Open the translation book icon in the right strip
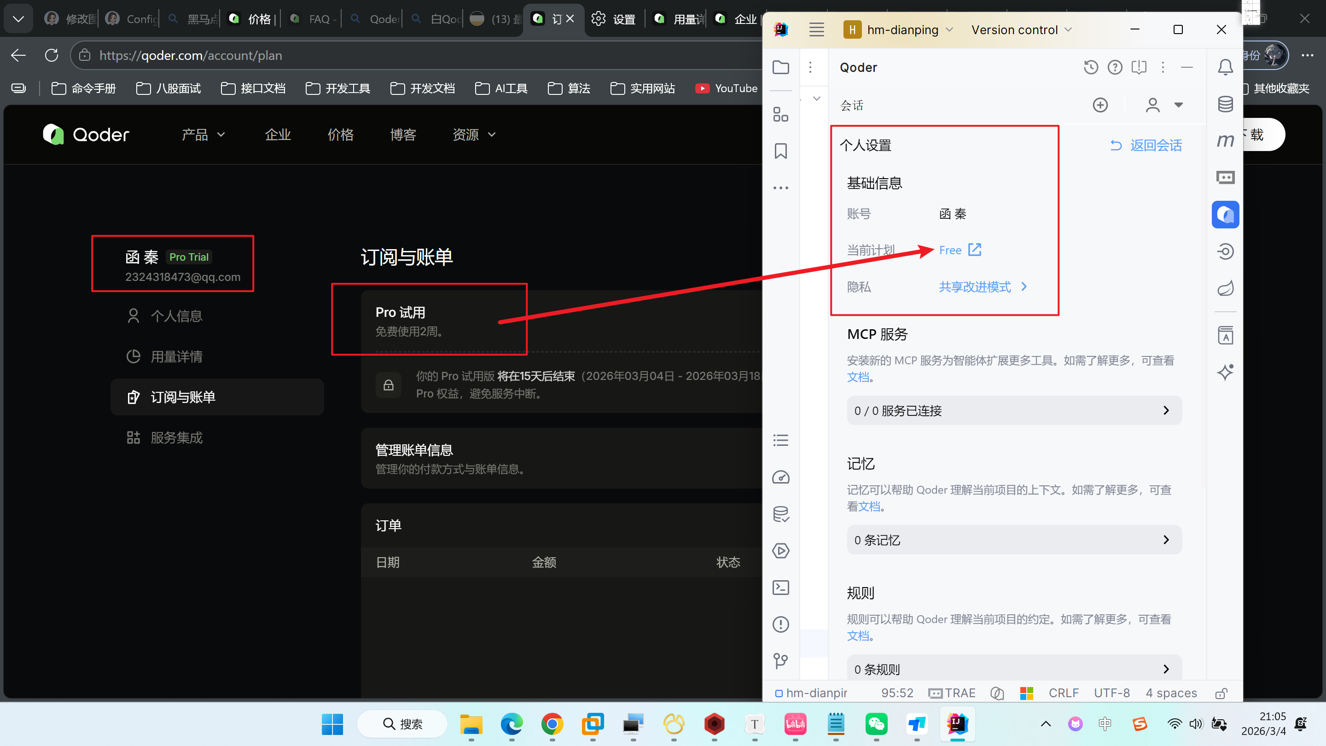Screen dimensions: 1326x746 pyautogui.click(x=1225, y=335)
